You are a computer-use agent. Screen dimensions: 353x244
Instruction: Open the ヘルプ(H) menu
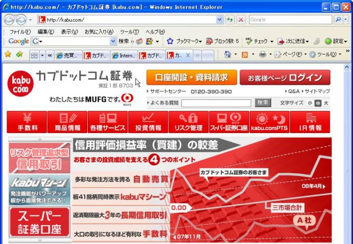point(155,32)
